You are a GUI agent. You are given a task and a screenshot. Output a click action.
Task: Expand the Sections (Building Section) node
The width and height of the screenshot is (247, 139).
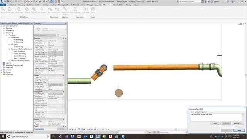pos(9,61)
